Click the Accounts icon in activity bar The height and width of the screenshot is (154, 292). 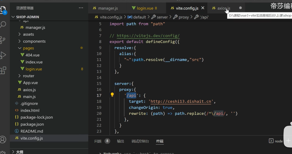tap(3, 139)
